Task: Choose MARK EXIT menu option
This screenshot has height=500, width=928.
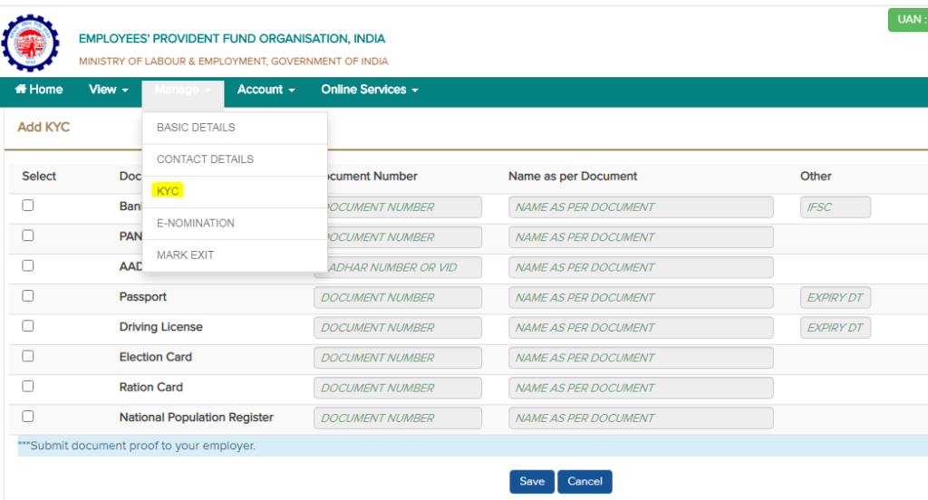Action: (235, 255)
